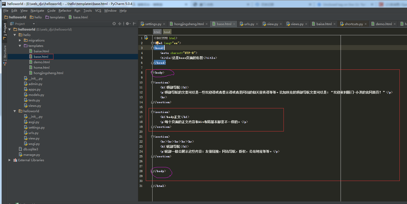Close the demo.html editor tab

point(395,24)
